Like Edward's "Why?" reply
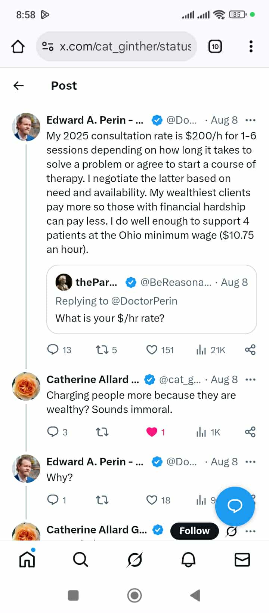The image size is (269, 613). 152,500
